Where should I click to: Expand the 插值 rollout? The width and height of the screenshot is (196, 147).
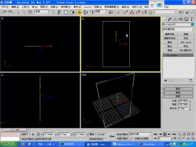(178, 93)
